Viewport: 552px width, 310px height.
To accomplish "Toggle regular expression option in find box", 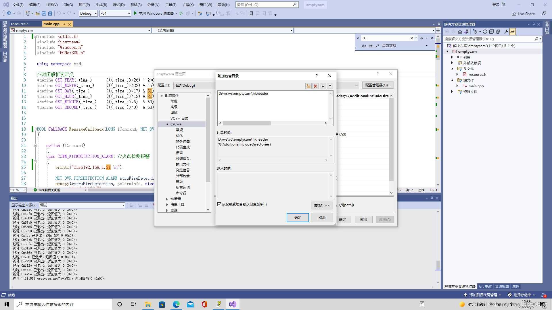I will pos(378,46).
